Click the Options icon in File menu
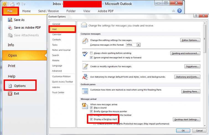This screenshot has height=135, width=209. (x=10, y=86)
